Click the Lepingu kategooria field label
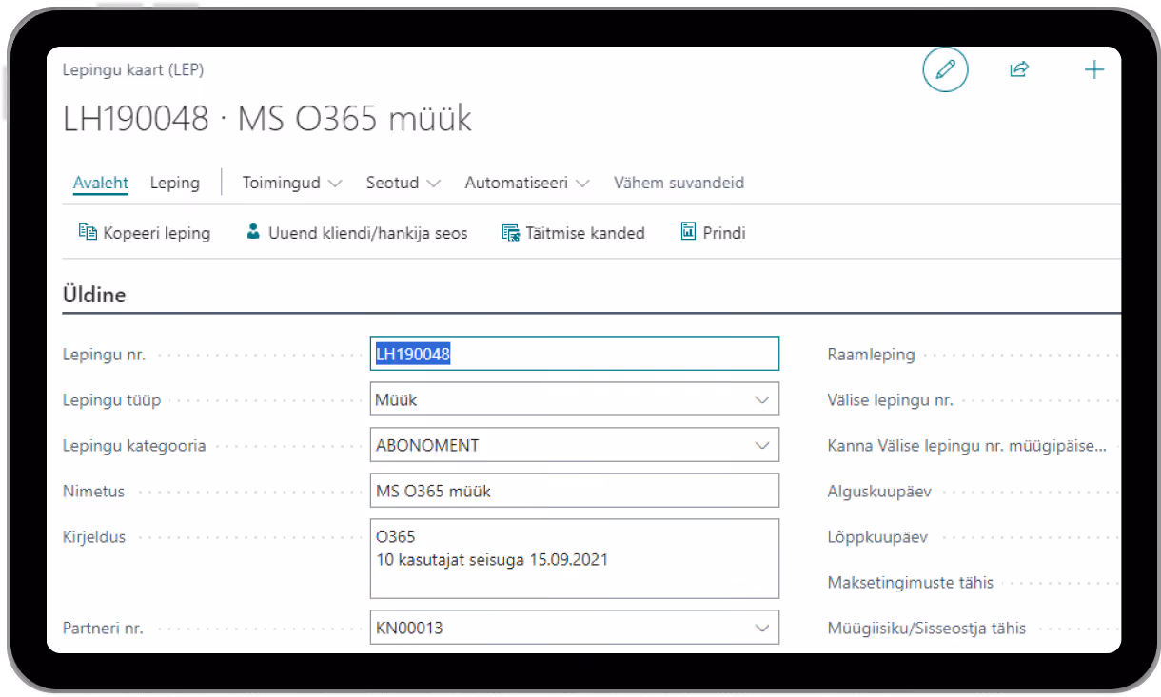The width and height of the screenshot is (1161, 697). tap(134, 446)
